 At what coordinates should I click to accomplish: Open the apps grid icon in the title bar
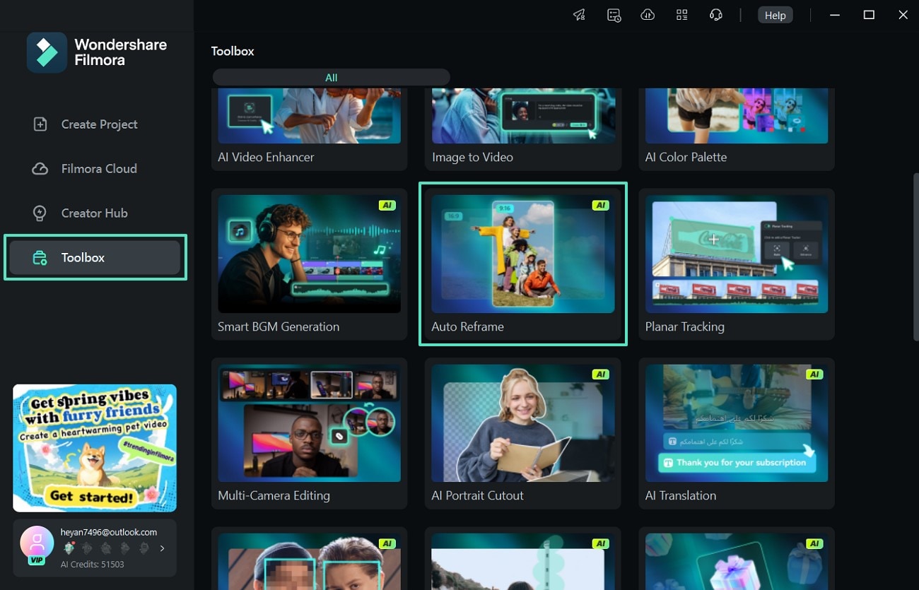pyautogui.click(x=681, y=15)
